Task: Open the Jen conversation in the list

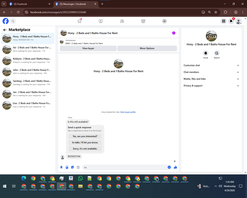Action: [28, 94]
